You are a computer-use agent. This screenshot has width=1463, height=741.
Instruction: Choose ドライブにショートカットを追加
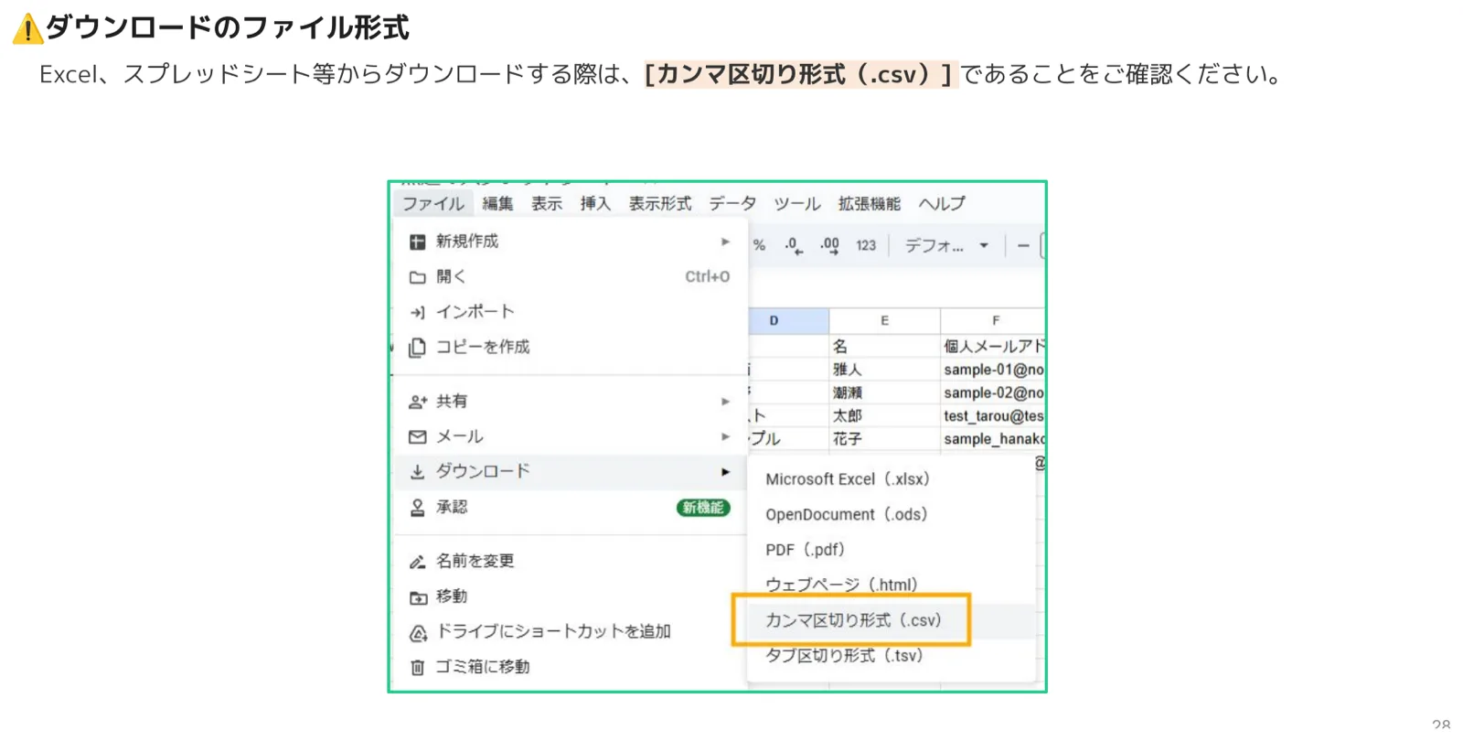point(570,632)
